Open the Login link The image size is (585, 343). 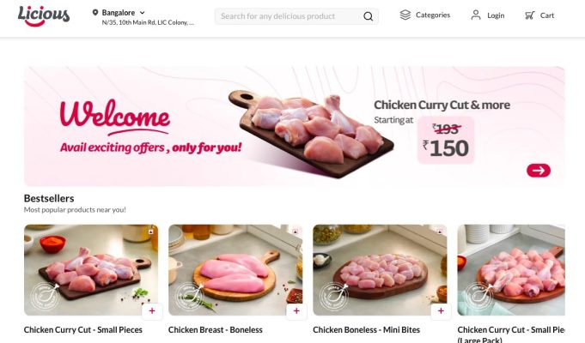point(496,15)
